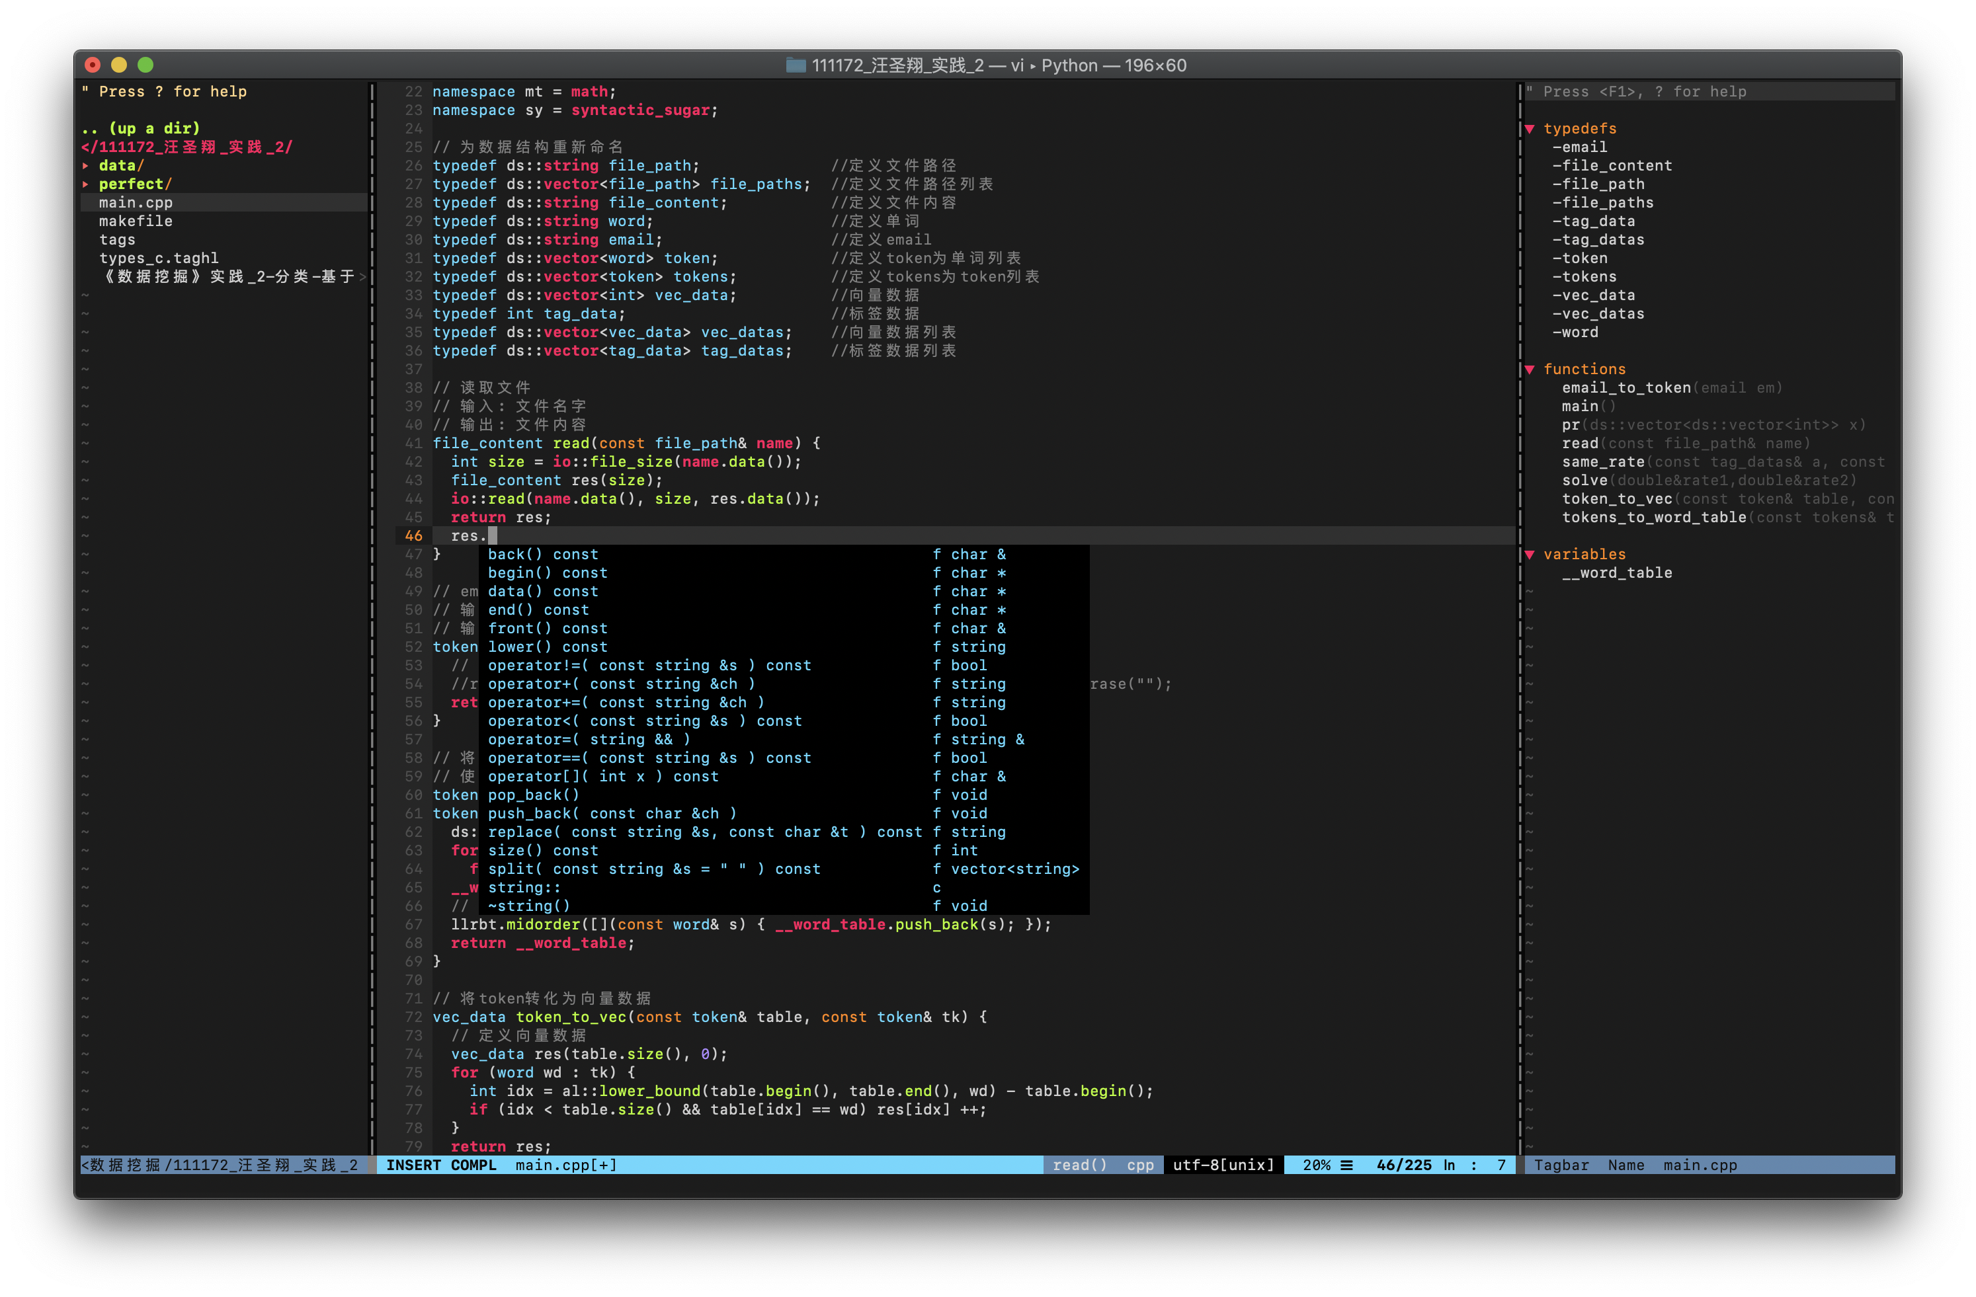Screen dimensions: 1976x1297
Task: Open the makefile in file tree
Action: [x=136, y=221]
